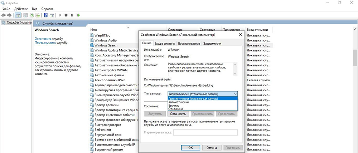Image resolution: width=358 pixels, height=153 pixels.
Task: Sort by the Состояние column header
Action: pos(209,30)
